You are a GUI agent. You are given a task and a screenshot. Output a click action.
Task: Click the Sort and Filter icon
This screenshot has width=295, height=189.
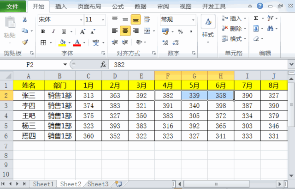coord(271,18)
